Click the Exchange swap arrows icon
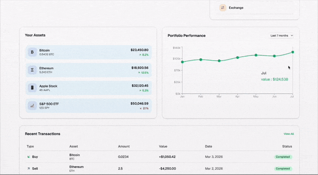Image resolution: width=318 pixels, height=175 pixels. pyautogui.click(x=223, y=8)
